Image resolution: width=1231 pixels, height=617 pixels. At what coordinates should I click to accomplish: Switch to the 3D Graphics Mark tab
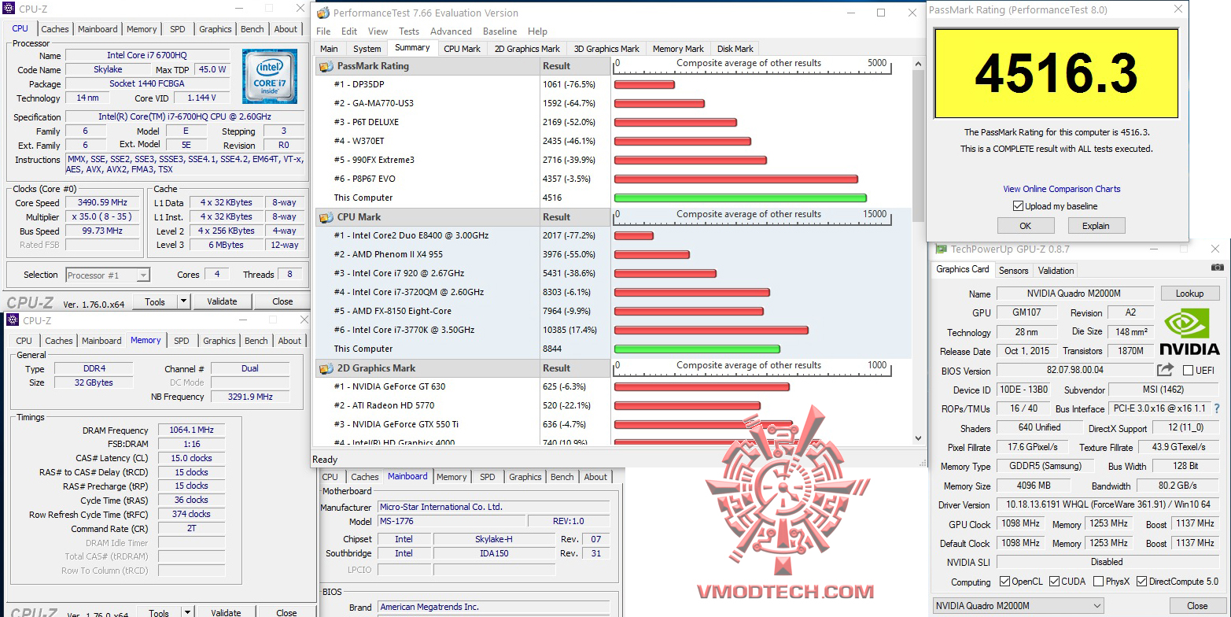pos(606,49)
